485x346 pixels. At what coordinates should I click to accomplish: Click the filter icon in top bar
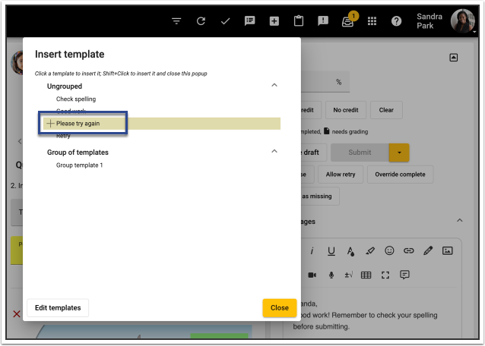click(176, 21)
